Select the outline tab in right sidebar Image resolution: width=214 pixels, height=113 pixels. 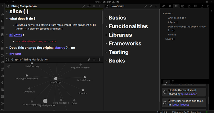[x=176, y=6]
